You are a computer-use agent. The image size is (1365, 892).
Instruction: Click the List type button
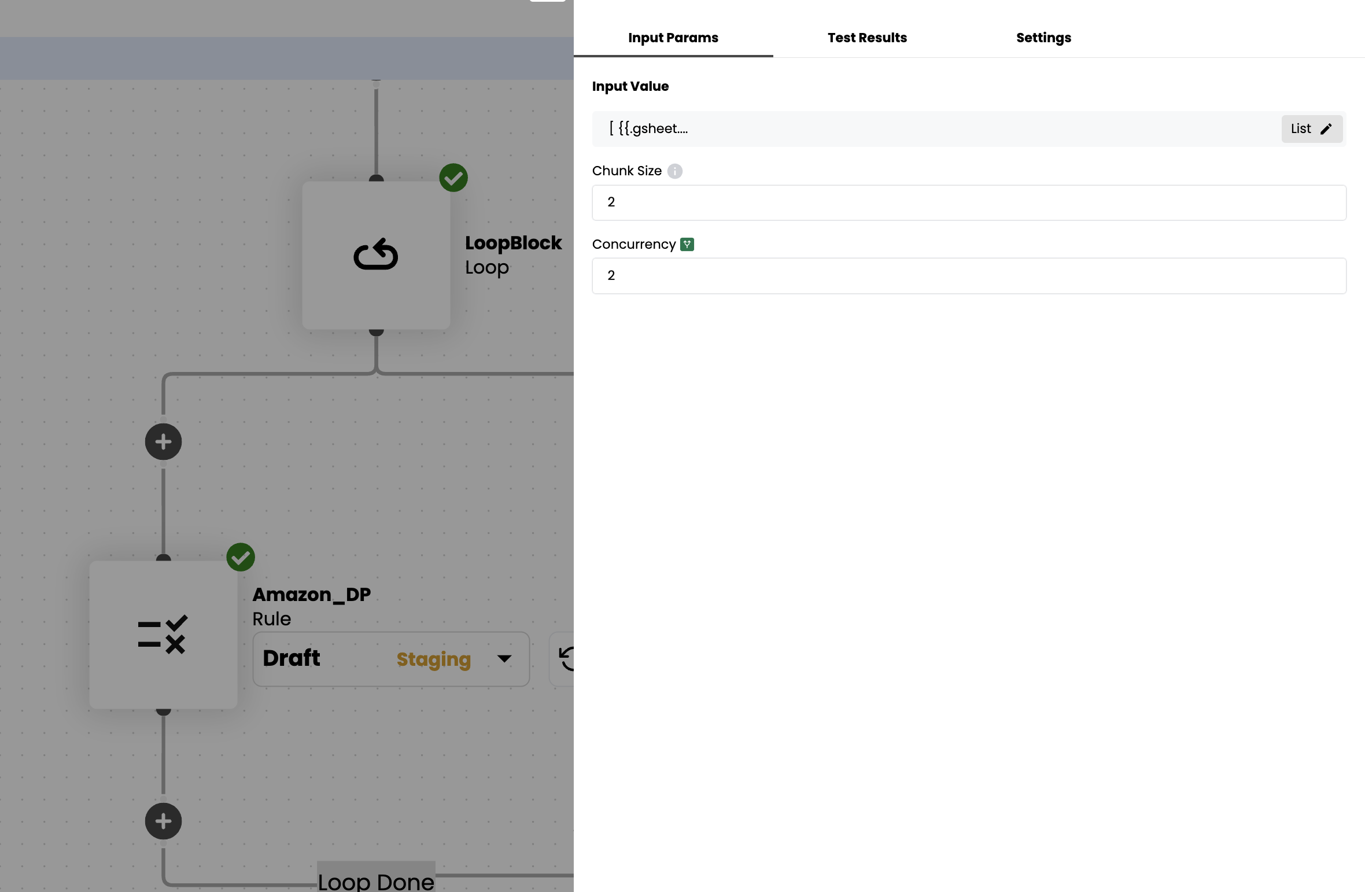(1301, 128)
